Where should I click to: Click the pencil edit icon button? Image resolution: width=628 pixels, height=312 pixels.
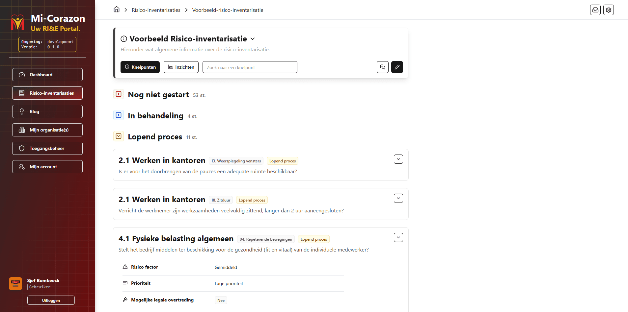coord(397,67)
